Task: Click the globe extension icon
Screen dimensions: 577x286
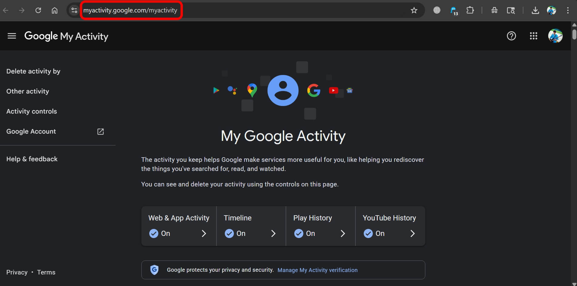Action: pos(437,10)
